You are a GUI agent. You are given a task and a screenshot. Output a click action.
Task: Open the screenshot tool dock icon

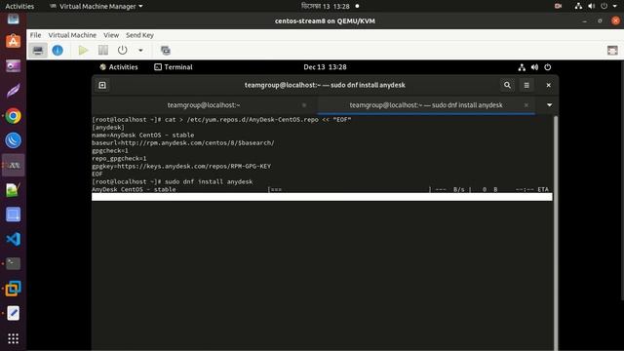13,214
